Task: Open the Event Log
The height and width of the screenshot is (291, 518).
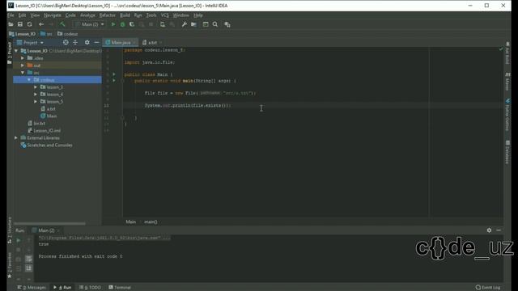Action: click(x=488, y=288)
